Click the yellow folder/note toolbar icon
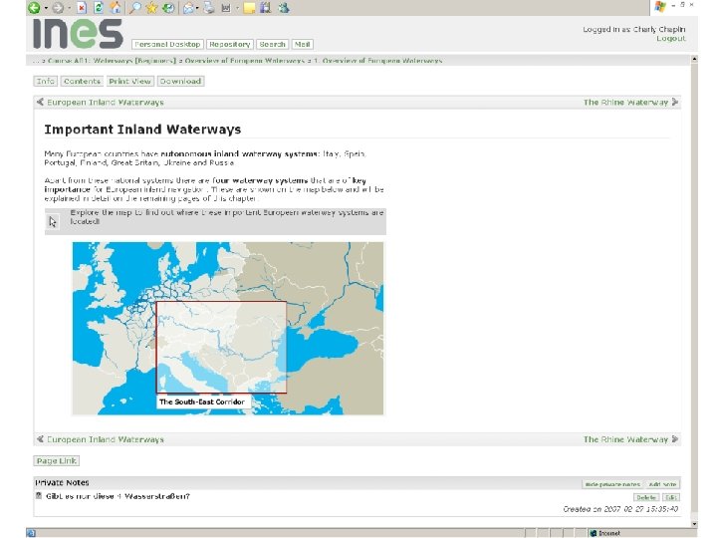 249,8
